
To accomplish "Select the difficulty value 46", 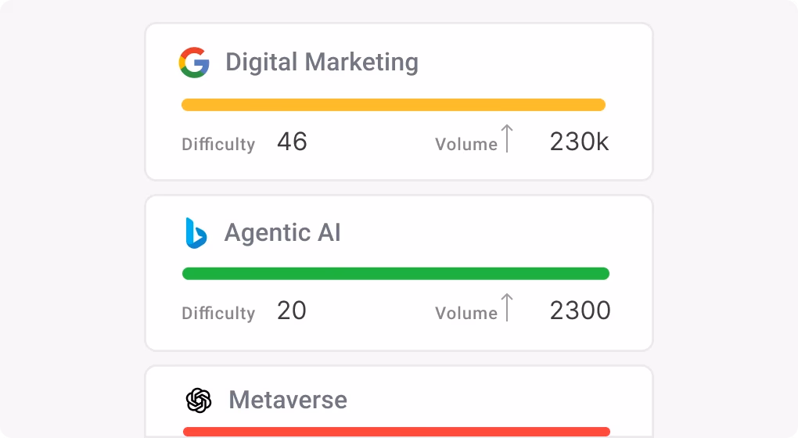I will point(292,142).
